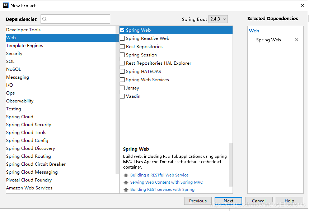Select Pivotal Cloud Foundry category
The width and height of the screenshot is (309, 211).
point(61,180)
